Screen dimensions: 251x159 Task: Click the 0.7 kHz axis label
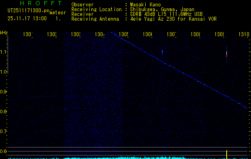(x=3, y=132)
